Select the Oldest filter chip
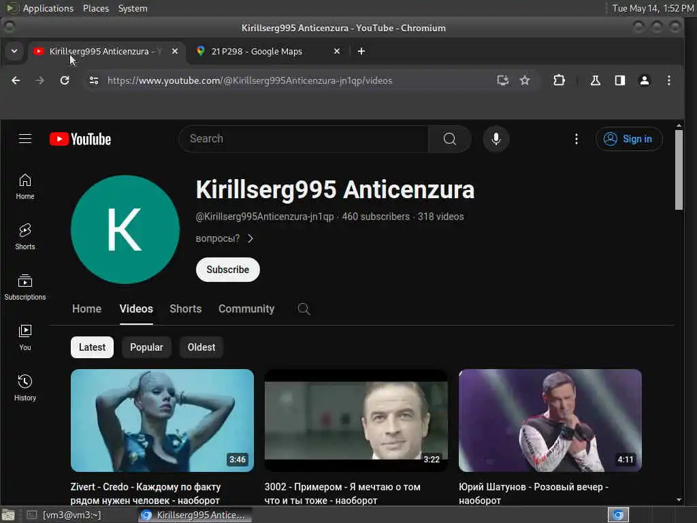Image resolution: width=697 pixels, height=523 pixels. click(201, 347)
